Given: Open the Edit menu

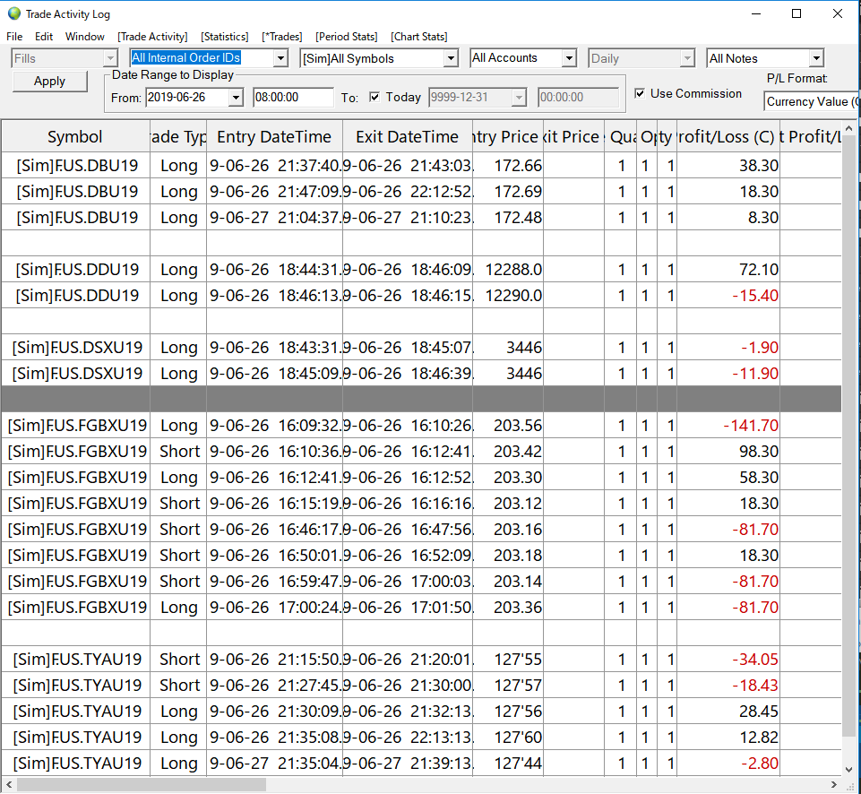Looking at the screenshot, I should [x=44, y=37].
